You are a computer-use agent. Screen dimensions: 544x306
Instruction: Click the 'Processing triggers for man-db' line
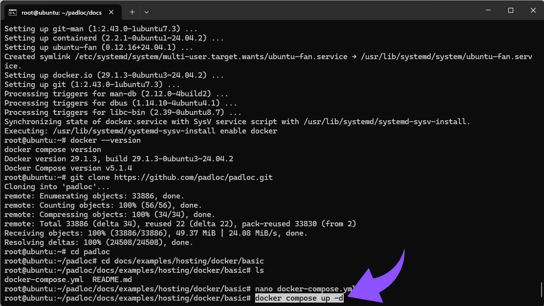(116, 94)
